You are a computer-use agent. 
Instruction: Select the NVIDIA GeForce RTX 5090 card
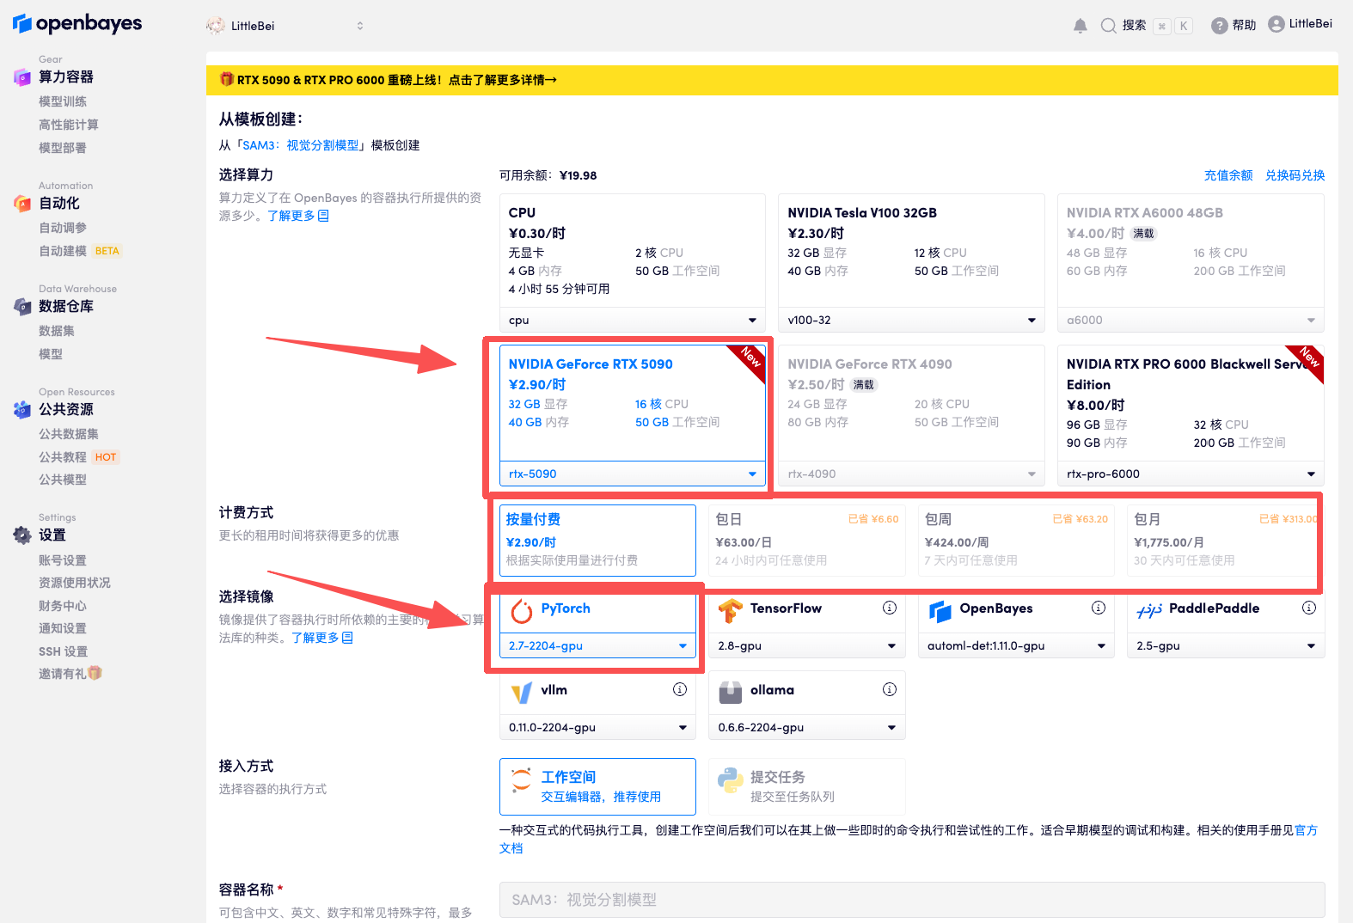coord(633,403)
